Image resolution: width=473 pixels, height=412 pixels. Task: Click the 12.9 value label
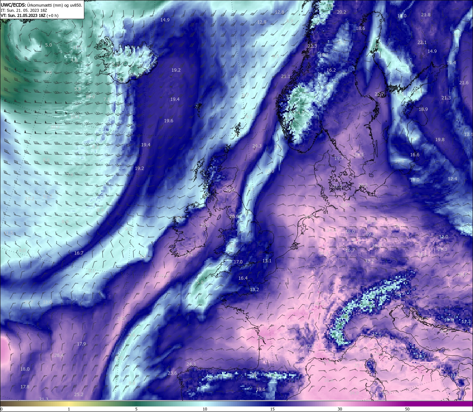[x=262, y=22]
